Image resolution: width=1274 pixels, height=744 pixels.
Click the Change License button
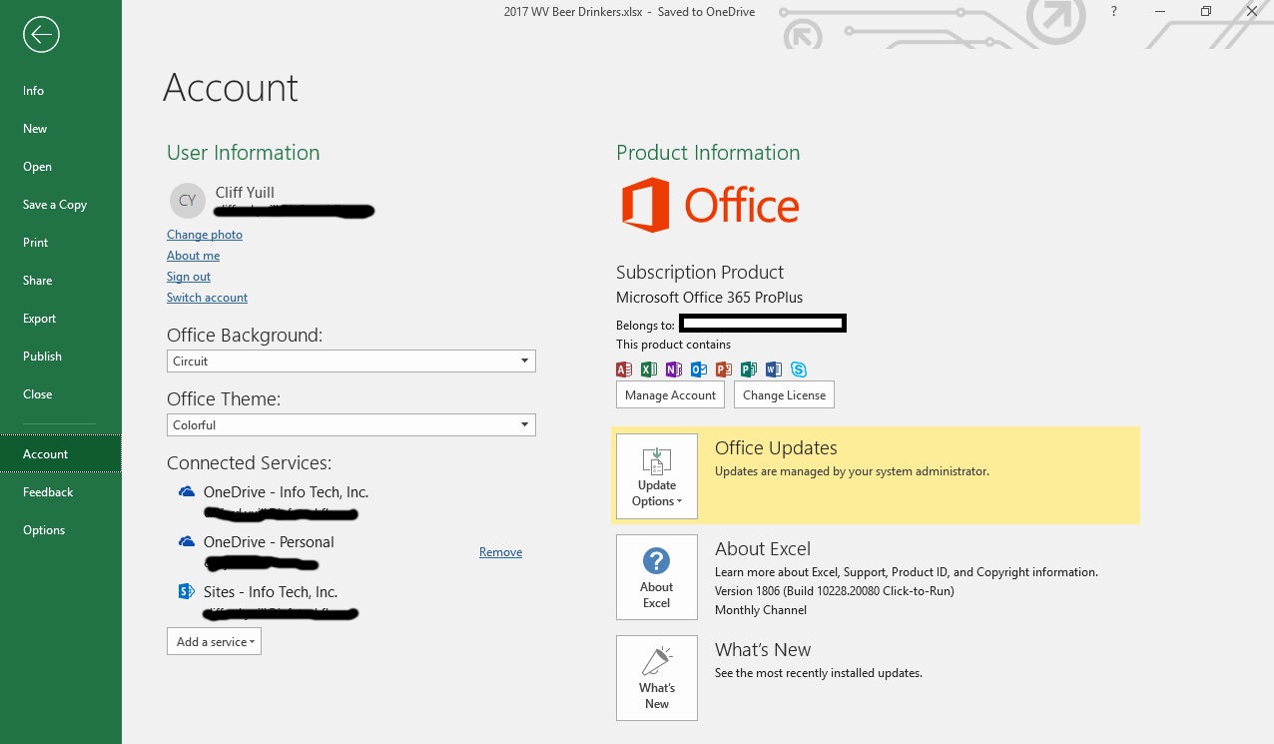[x=784, y=394]
